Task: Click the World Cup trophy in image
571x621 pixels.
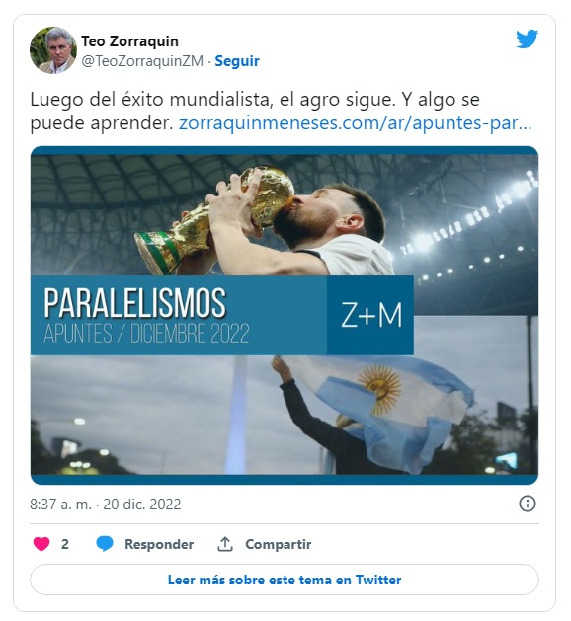Action: tap(214, 220)
